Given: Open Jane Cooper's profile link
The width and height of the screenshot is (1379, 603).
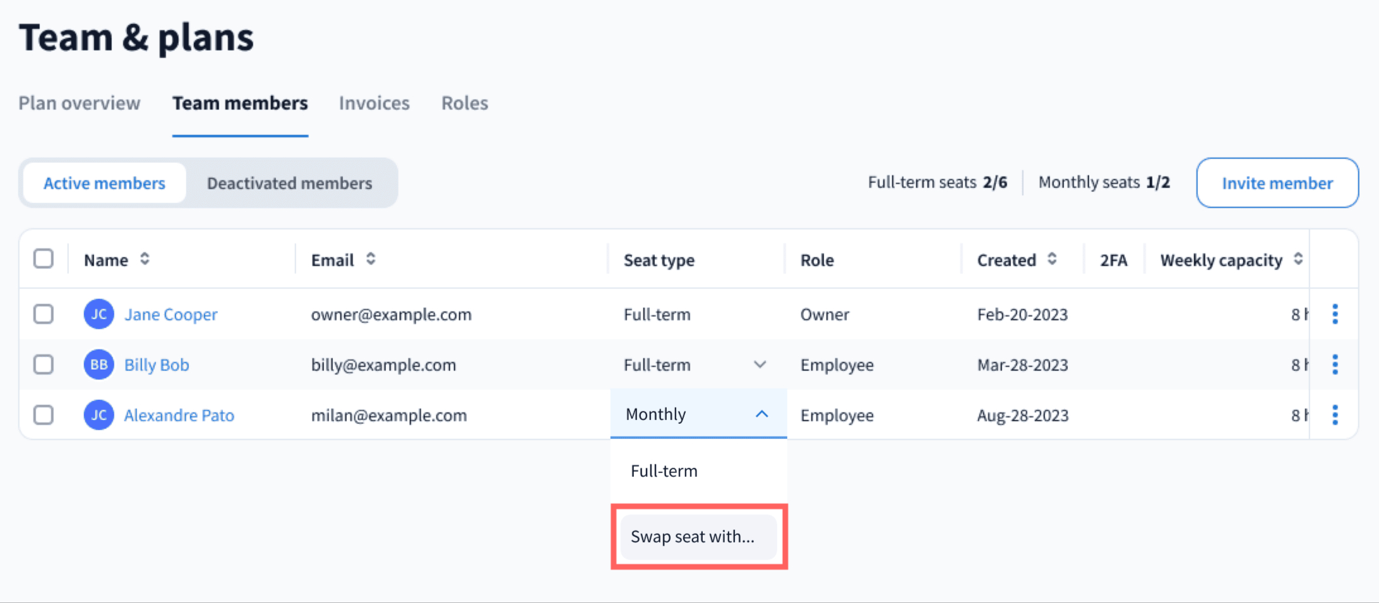Looking at the screenshot, I should tap(170, 314).
